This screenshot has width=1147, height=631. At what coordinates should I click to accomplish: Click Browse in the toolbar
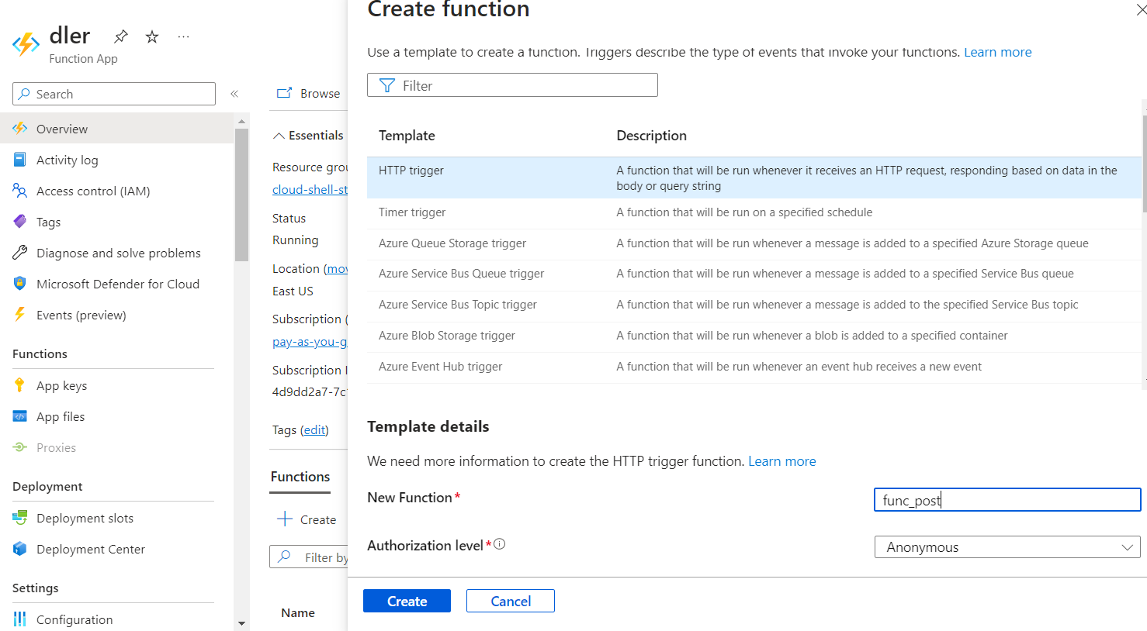pyautogui.click(x=309, y=93)
